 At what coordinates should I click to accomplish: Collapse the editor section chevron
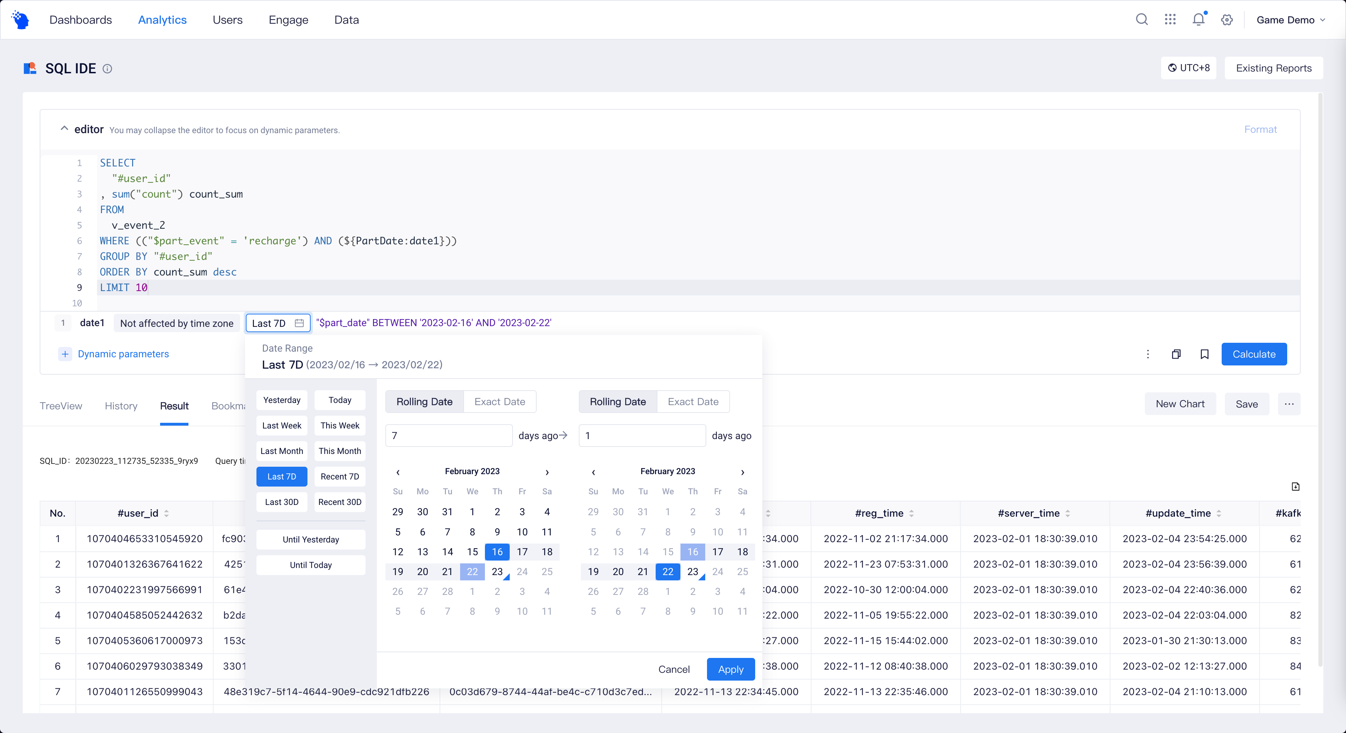[x=64, y=129]
